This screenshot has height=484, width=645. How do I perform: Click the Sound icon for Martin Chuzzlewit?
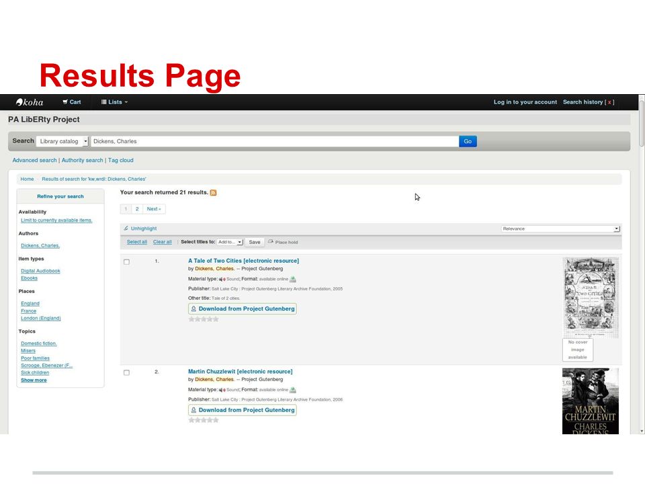point(222,390)
